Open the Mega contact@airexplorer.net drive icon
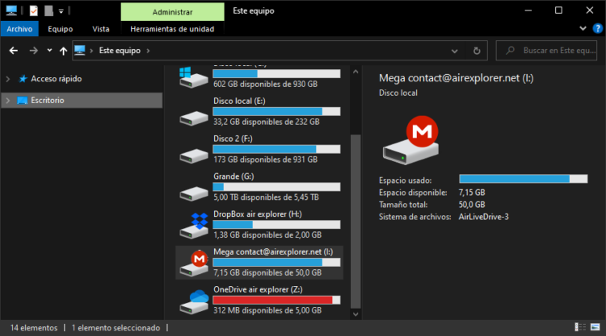 (194, 263)
